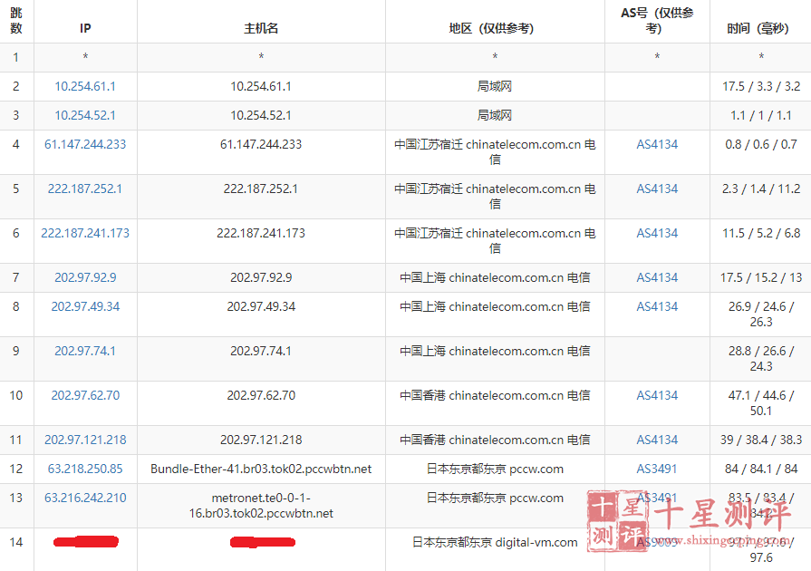Select hop number 14 cell
The width and height of the screenshot is (811, 571).
[x=16, y=543]
